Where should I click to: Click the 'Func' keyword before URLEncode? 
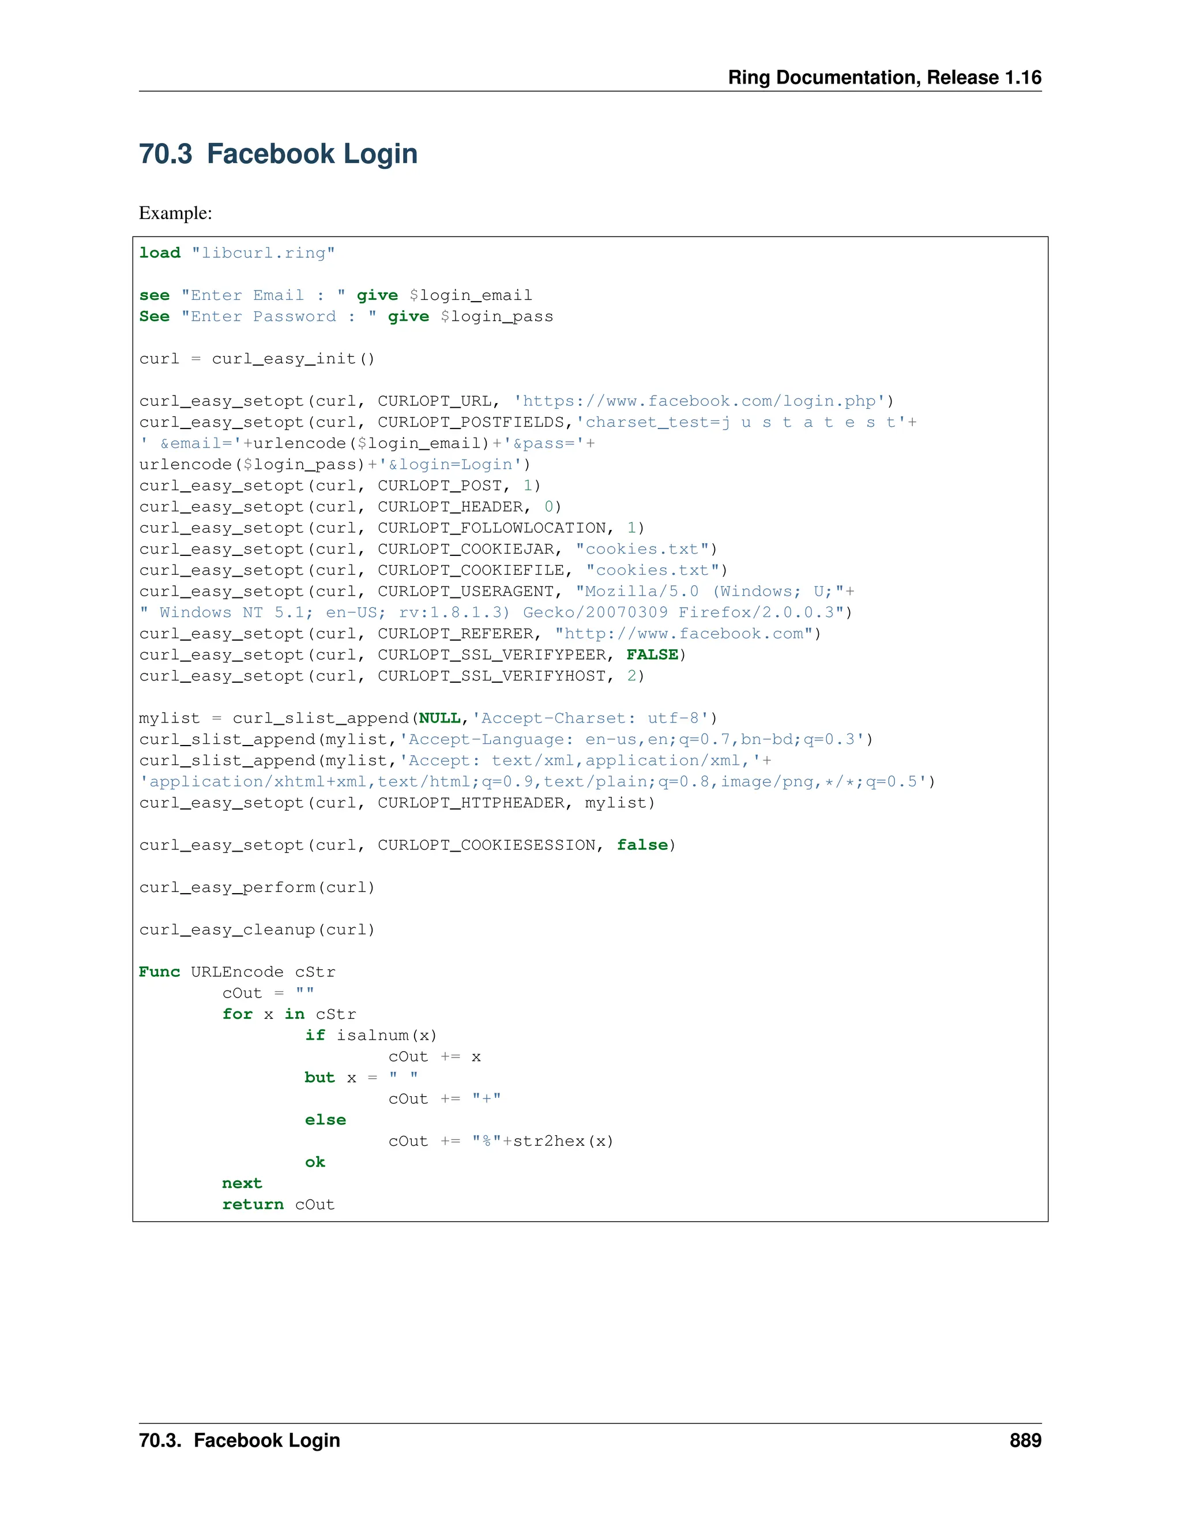[x=159, y=973]
